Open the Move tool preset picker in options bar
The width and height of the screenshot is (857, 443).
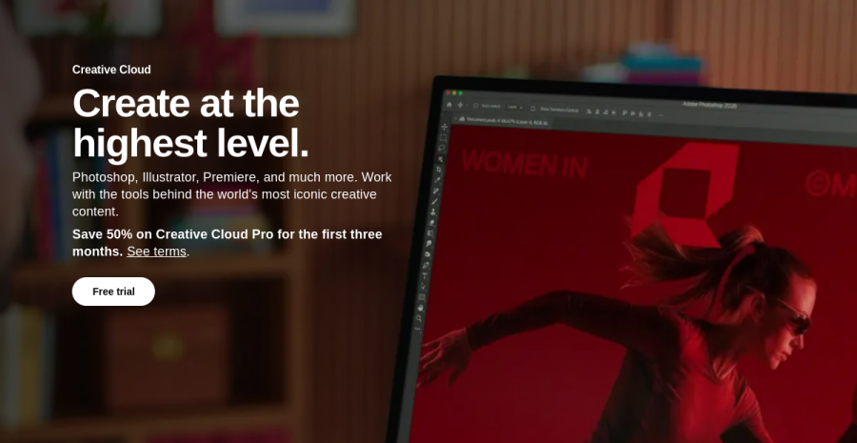(x=463, y=105)
